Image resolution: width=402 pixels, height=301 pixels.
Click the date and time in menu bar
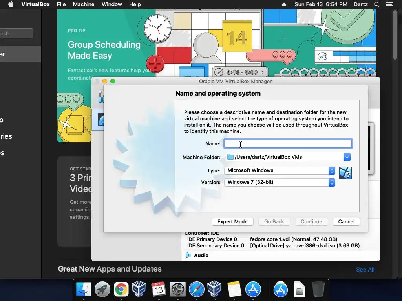coord(321,4)
